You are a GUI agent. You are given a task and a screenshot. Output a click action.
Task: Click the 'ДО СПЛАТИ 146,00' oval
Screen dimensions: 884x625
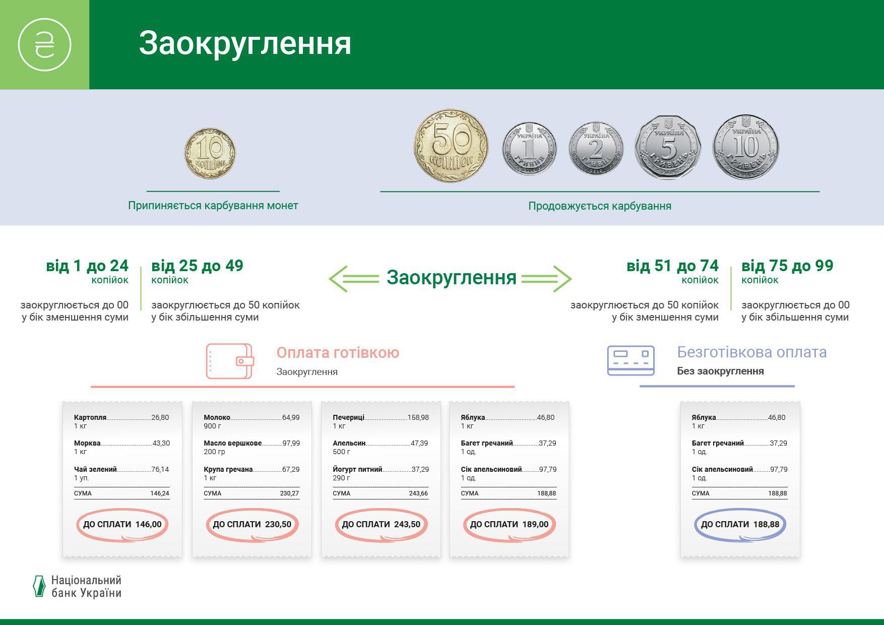point(122,524)
